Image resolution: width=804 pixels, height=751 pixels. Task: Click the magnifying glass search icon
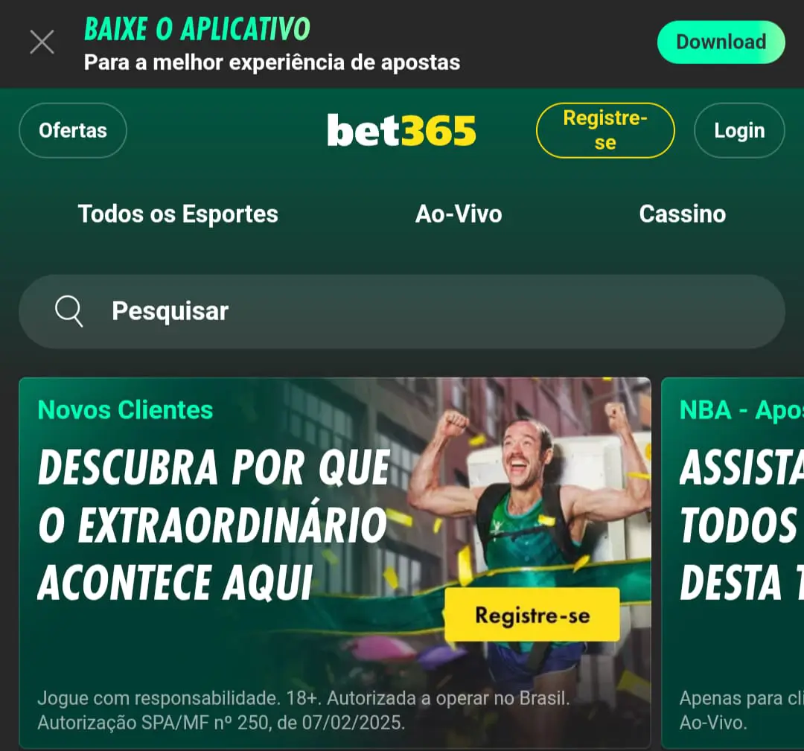pos(68,310)
